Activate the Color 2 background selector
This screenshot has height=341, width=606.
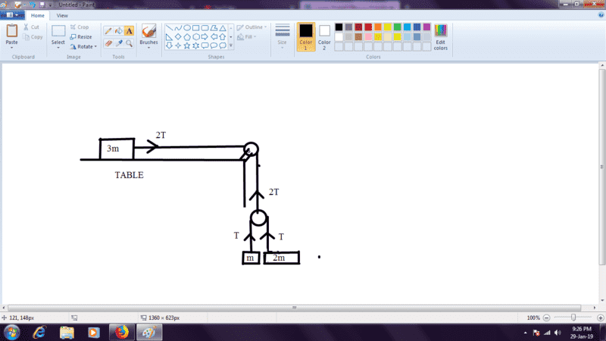tap(324, 35)
